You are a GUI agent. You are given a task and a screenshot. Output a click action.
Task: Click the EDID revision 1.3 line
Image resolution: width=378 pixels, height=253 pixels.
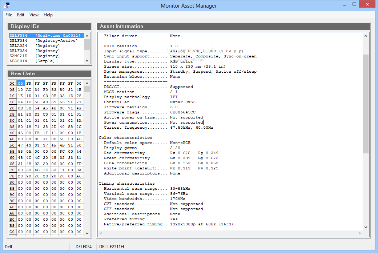coord(141,46)
